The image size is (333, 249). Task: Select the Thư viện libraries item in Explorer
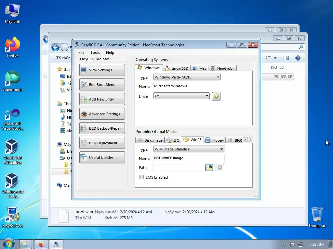[64, 103]
